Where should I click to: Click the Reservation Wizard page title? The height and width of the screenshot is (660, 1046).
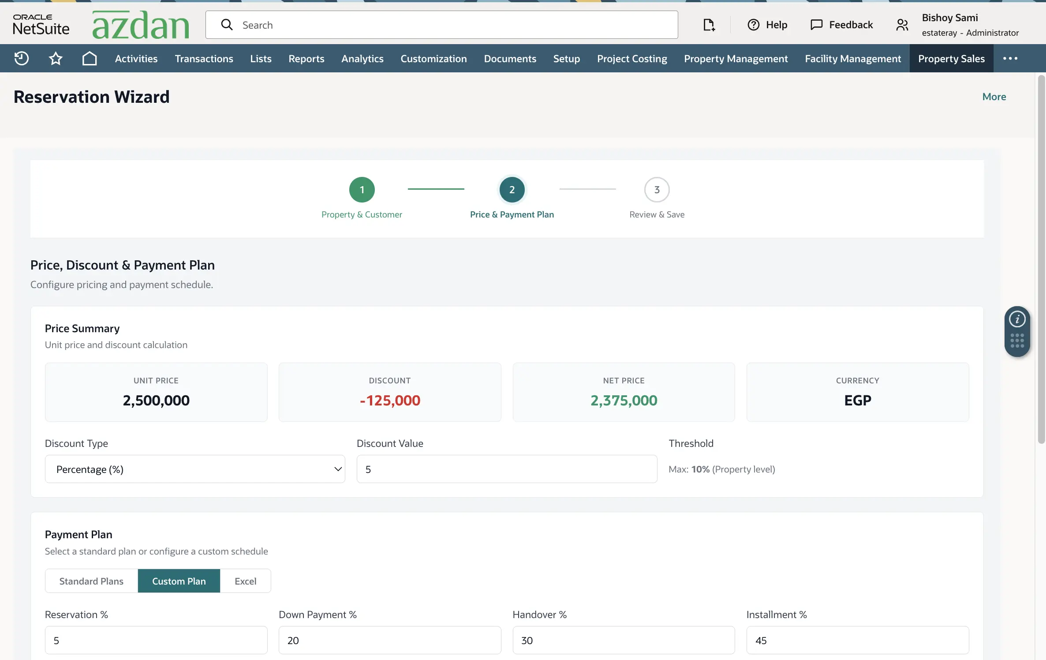[x=91, y=97]
